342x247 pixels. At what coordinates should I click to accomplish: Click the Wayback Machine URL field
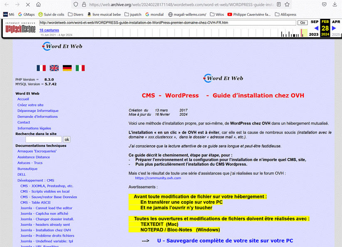tap(168, 22)
